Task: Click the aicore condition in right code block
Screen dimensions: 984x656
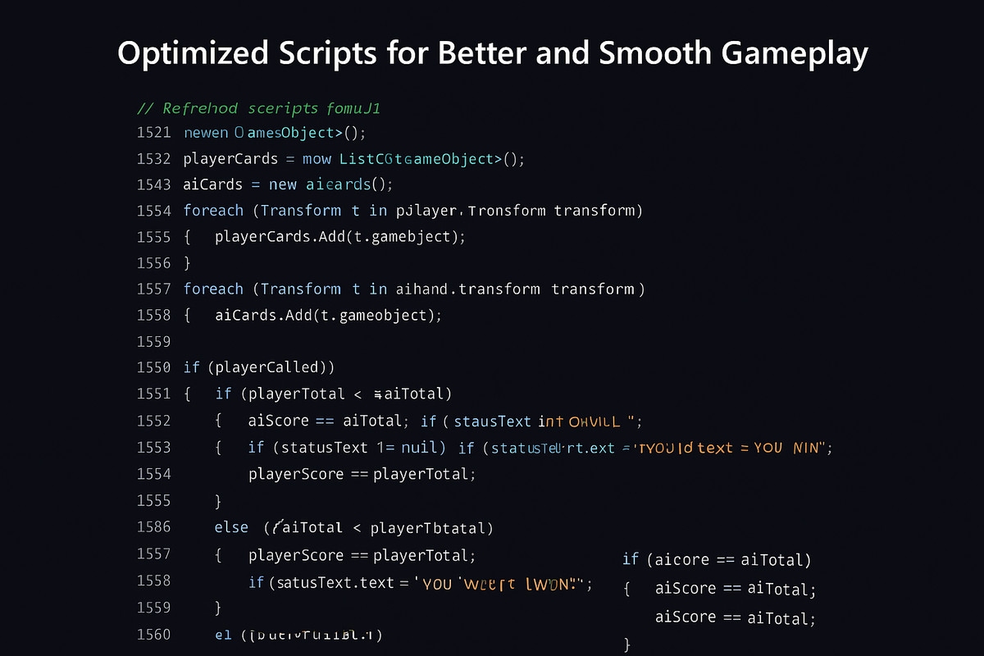Action: click(717, 559)
